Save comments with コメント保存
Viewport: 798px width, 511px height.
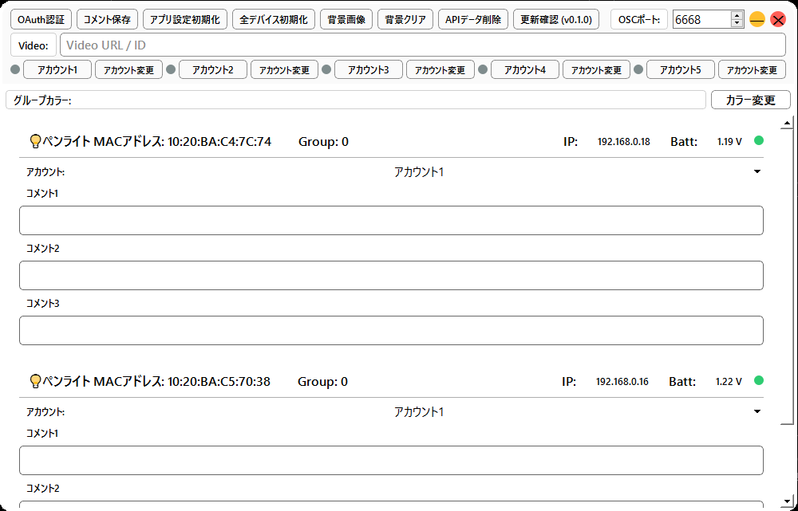point(108,20)
